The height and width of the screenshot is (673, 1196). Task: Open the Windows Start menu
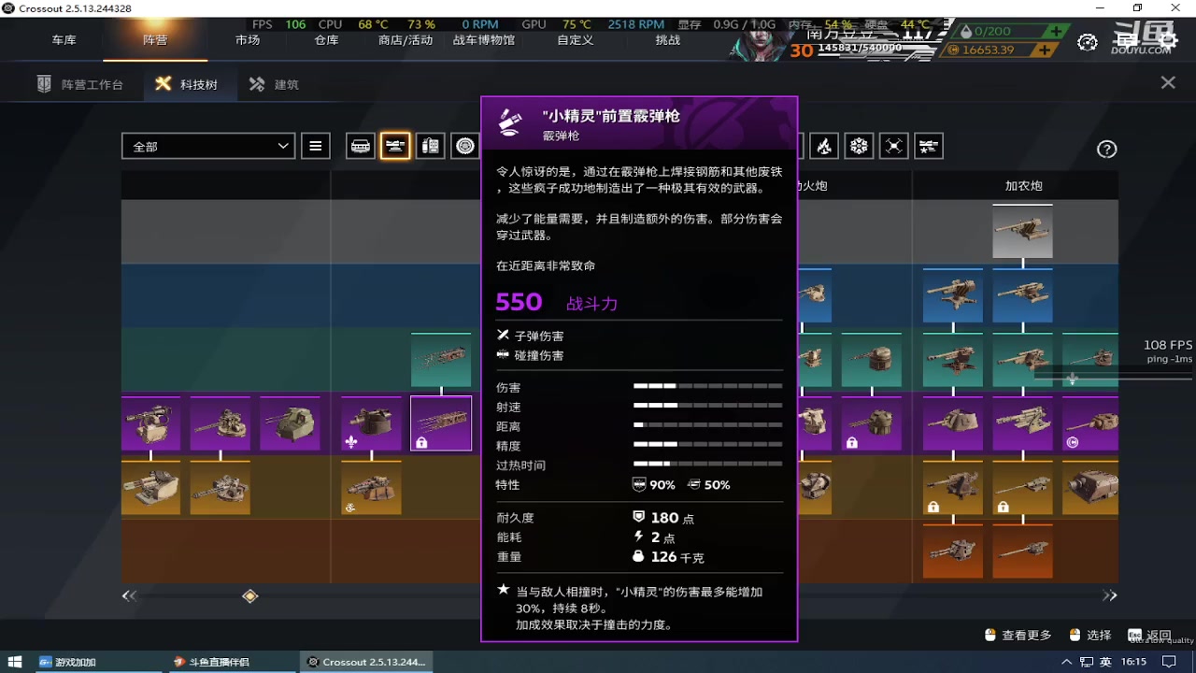(x=15, y=662)
